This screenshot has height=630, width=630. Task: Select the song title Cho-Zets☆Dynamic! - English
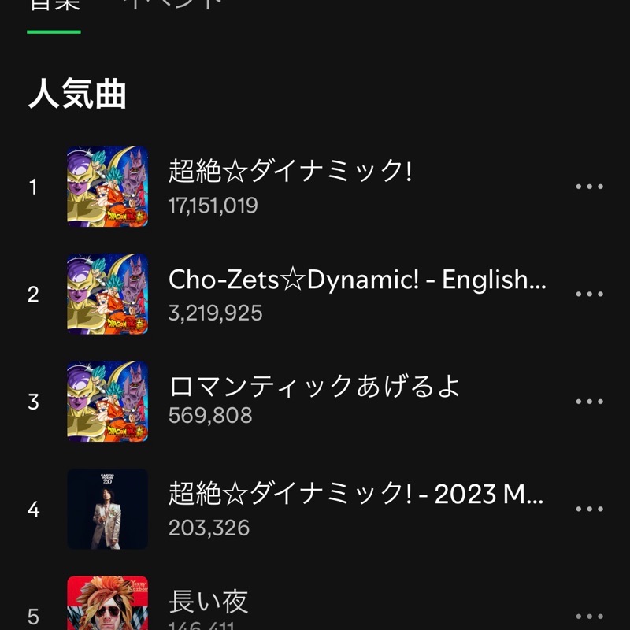[357, 279]
